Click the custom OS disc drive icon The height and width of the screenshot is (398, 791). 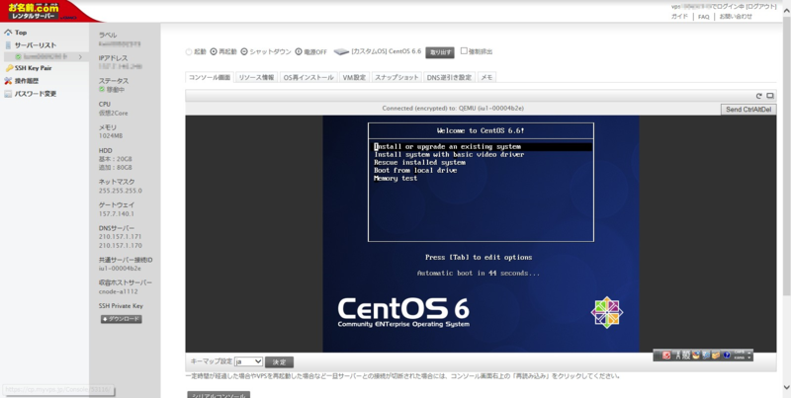pyautogui.click(x=341, y=52)
